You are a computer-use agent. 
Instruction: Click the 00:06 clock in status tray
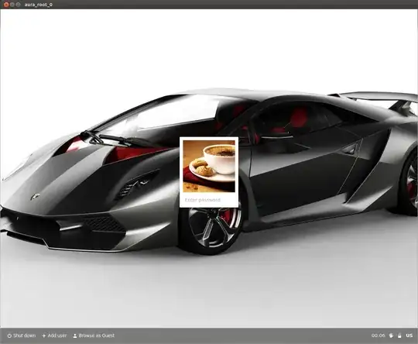point(378,335)
